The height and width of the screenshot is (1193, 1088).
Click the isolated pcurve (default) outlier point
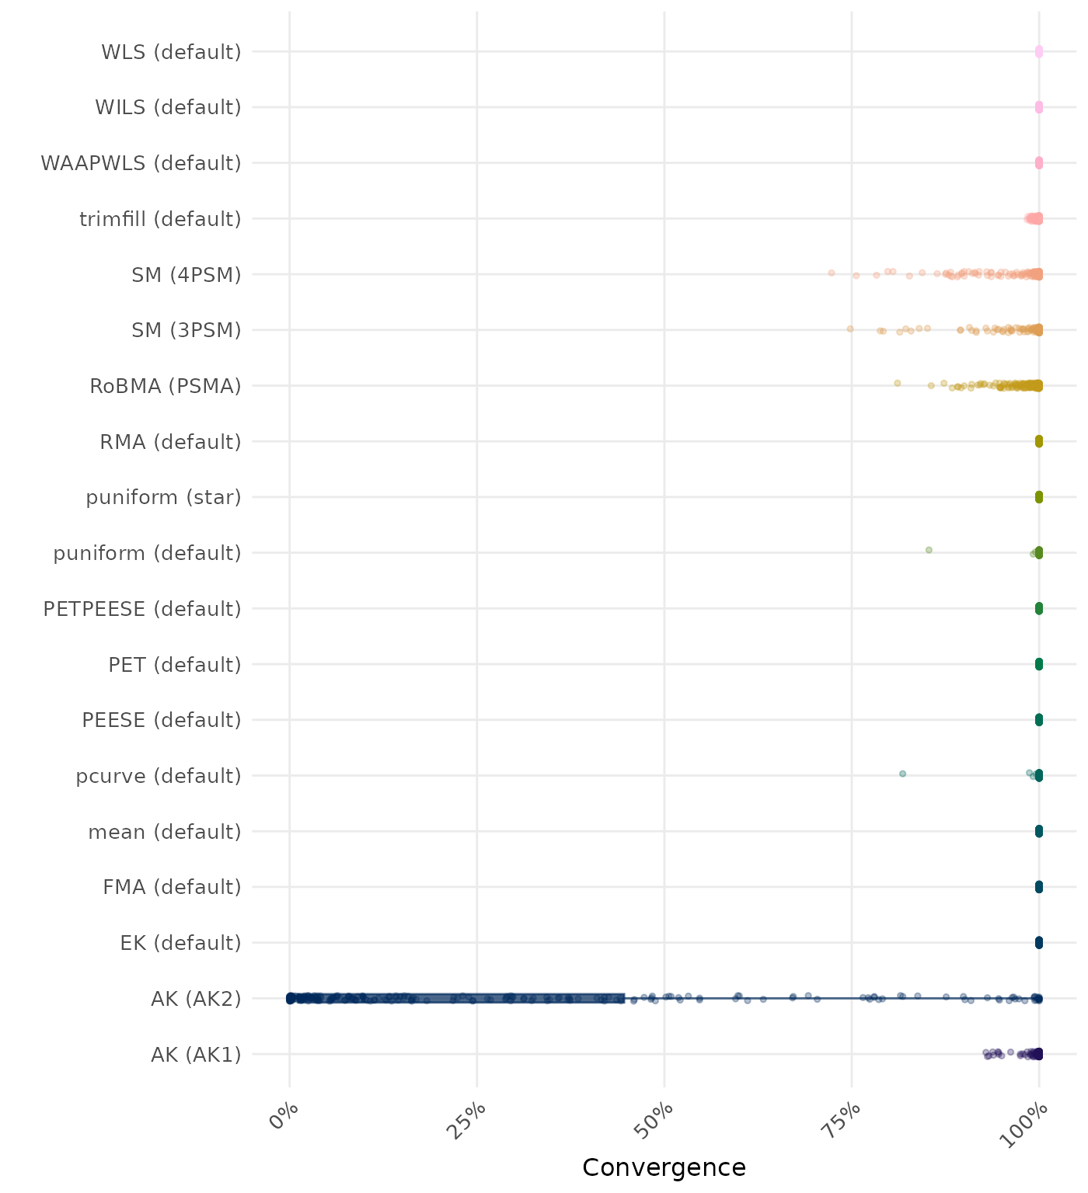coord(902,774)
